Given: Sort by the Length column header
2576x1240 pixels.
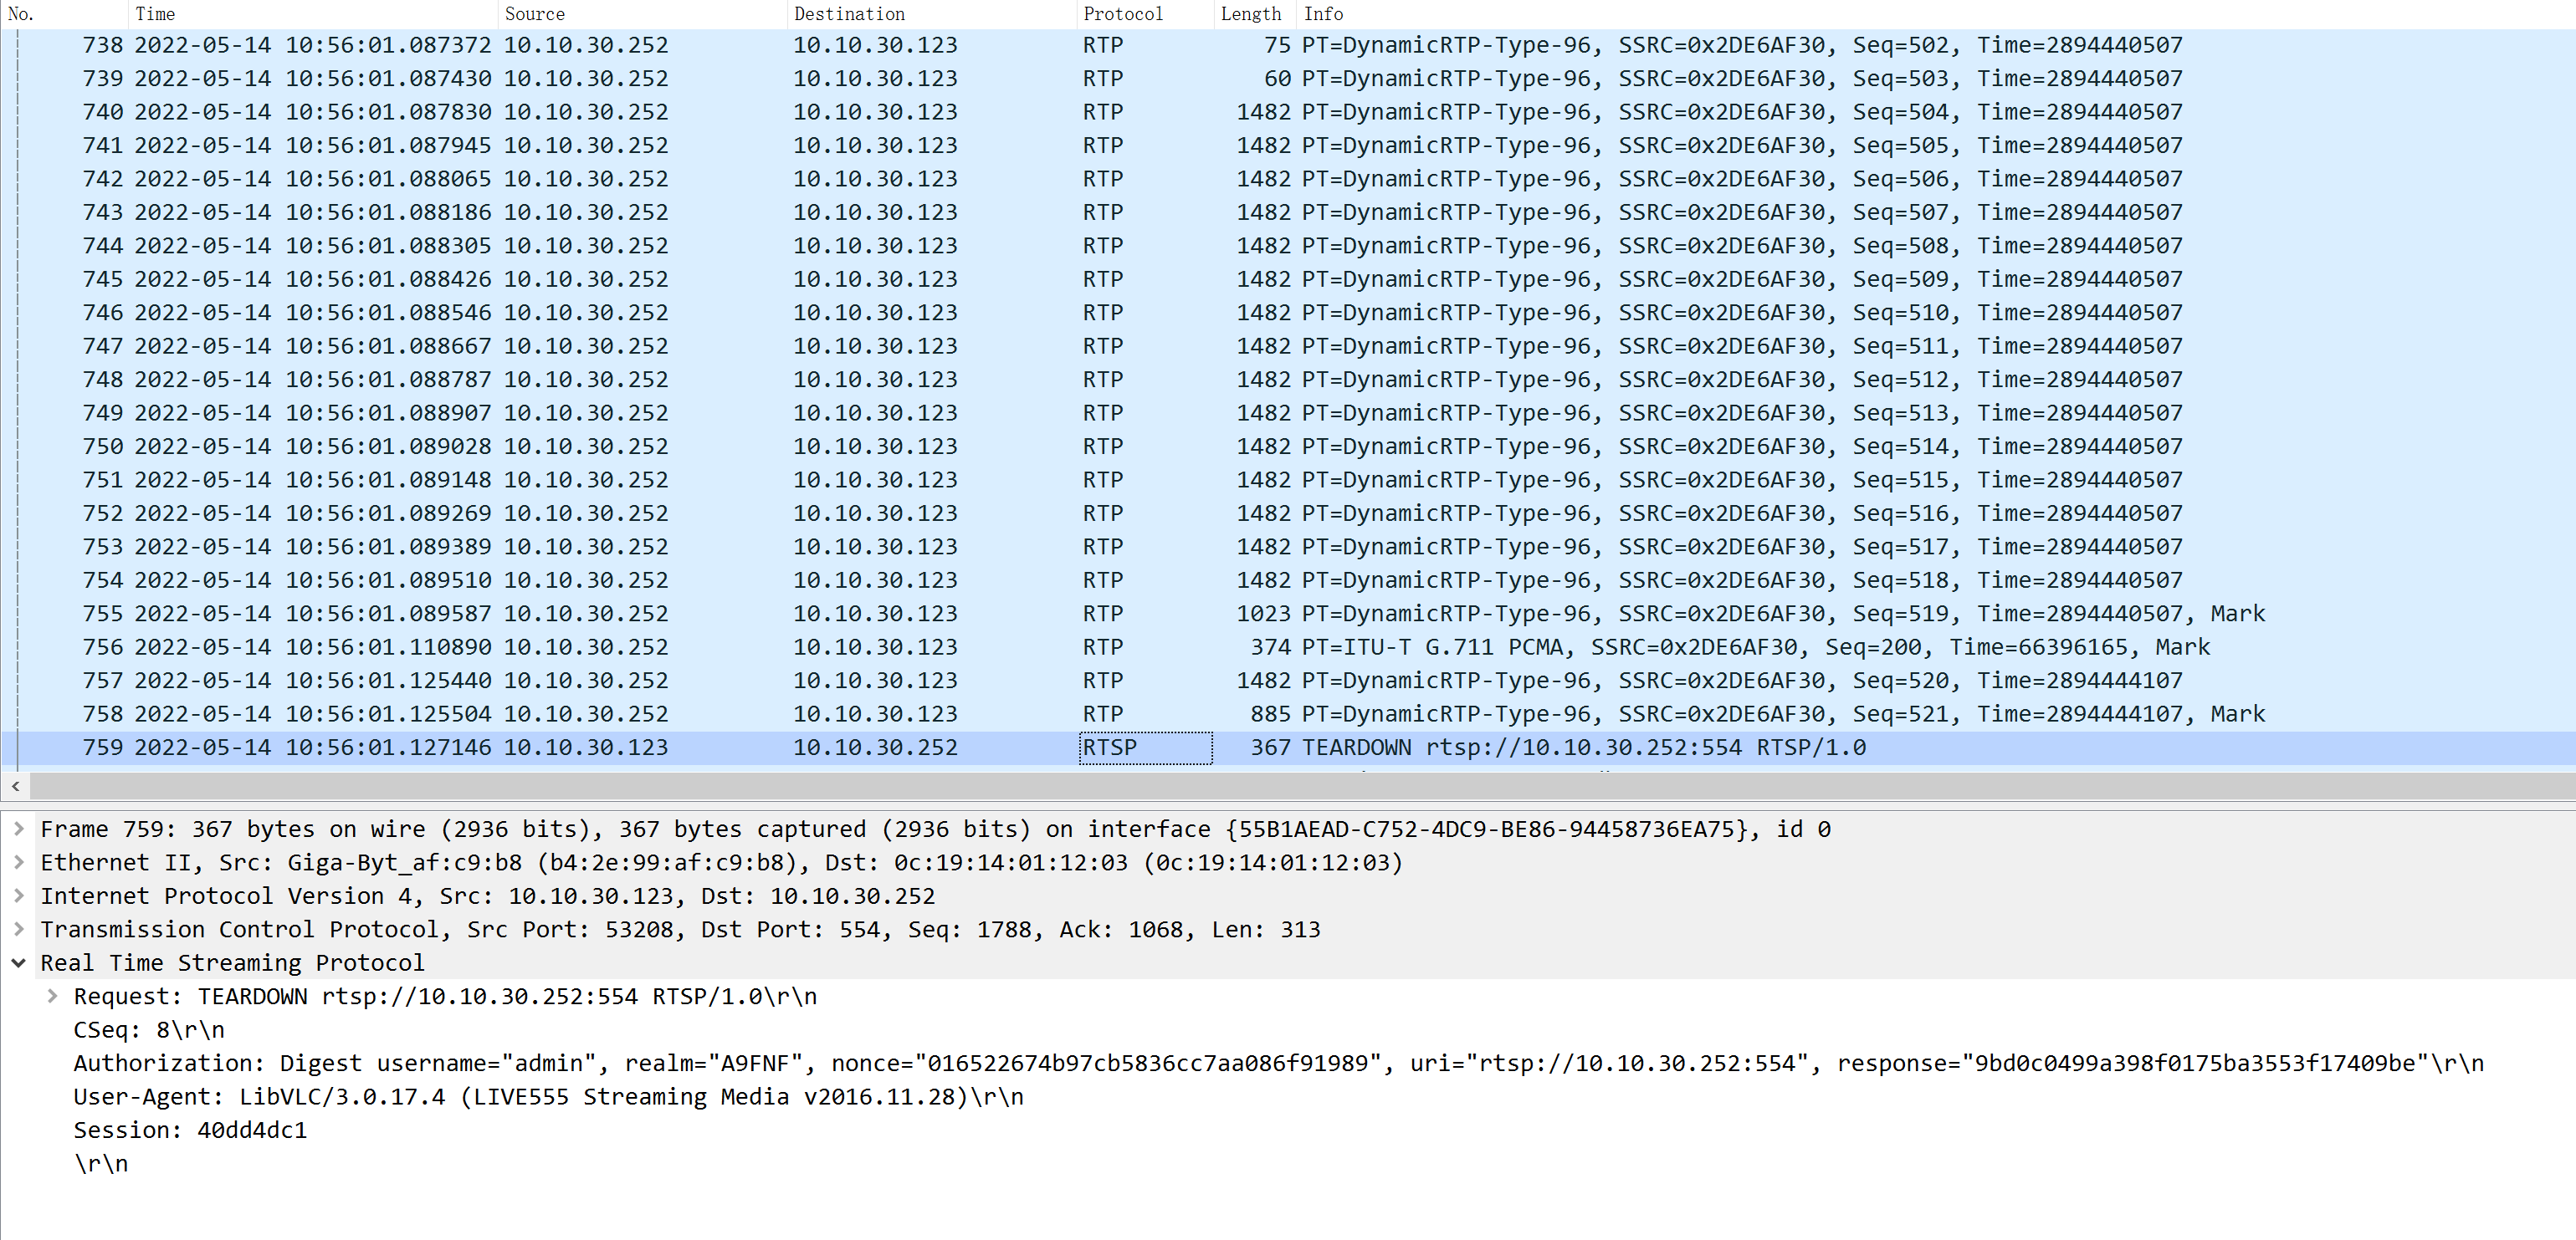Looking at the screenshot, I should click(x=1255, y=14).
